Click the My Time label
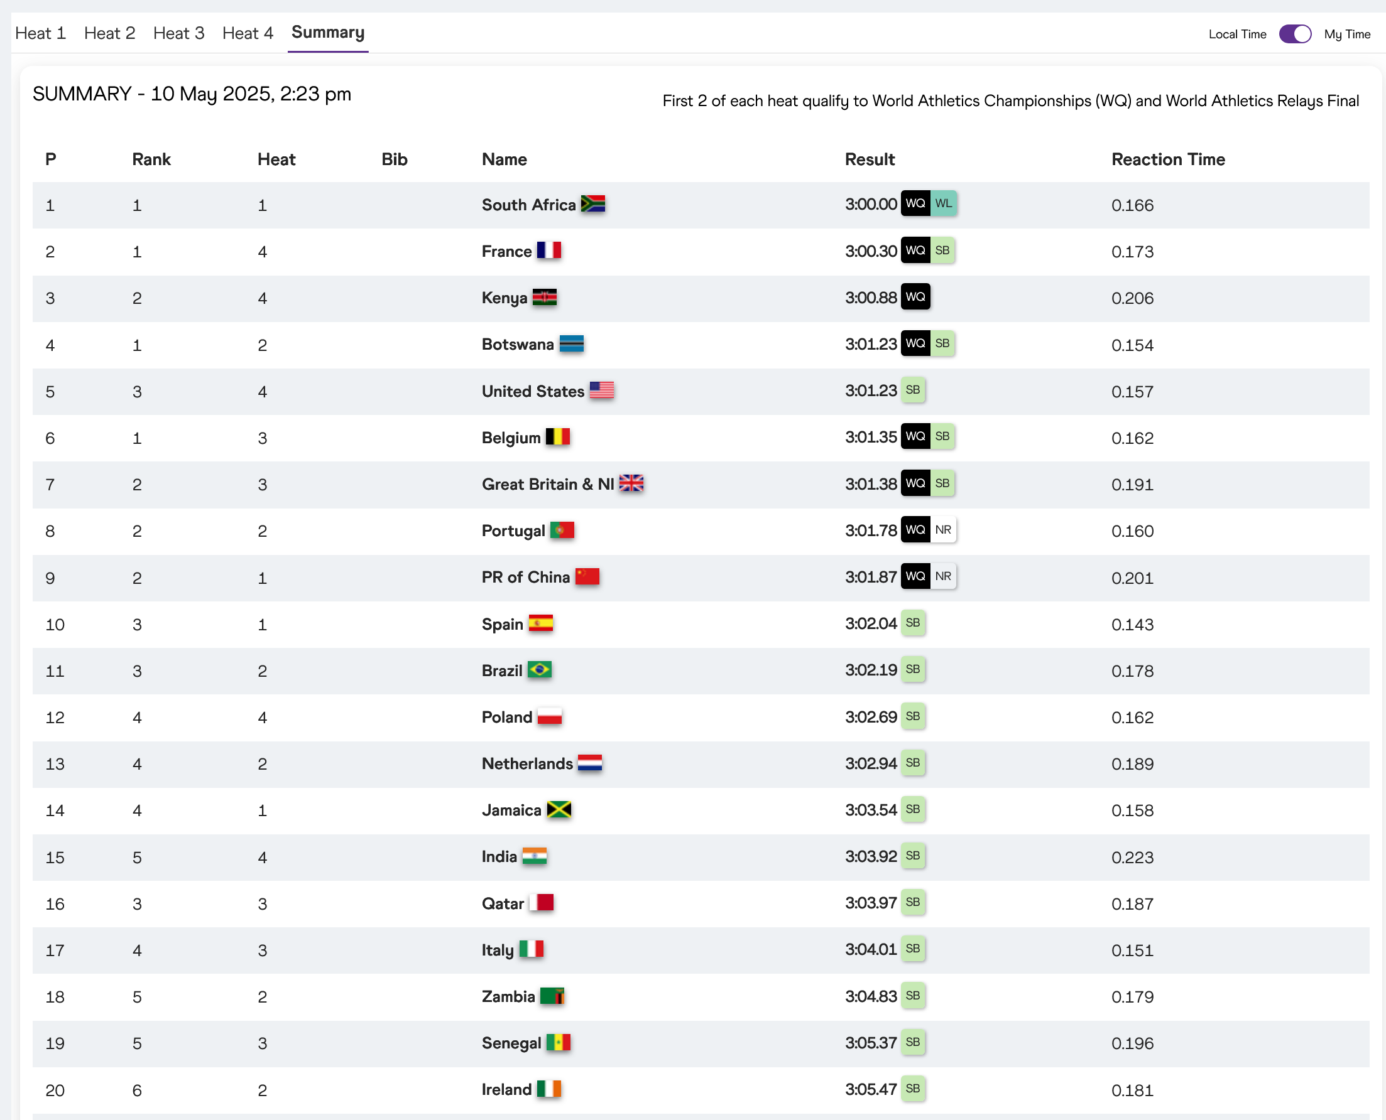 coord(1346,34)
